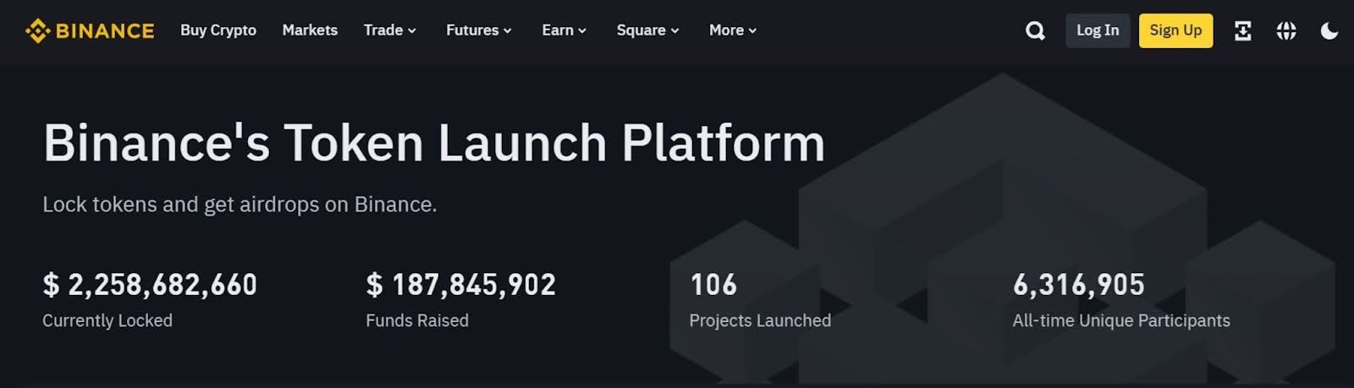Image resolution: width=1354 pixels, height=388 pixels.
Task: Expand the Futures dropdown menu
Action: coord(479,30)
